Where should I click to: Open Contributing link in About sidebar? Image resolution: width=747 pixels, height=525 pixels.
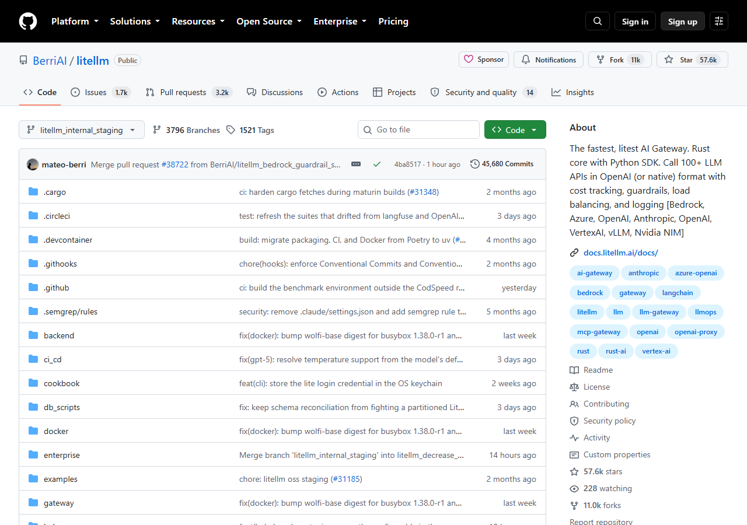pyautogui.click(x=606, y=404)
